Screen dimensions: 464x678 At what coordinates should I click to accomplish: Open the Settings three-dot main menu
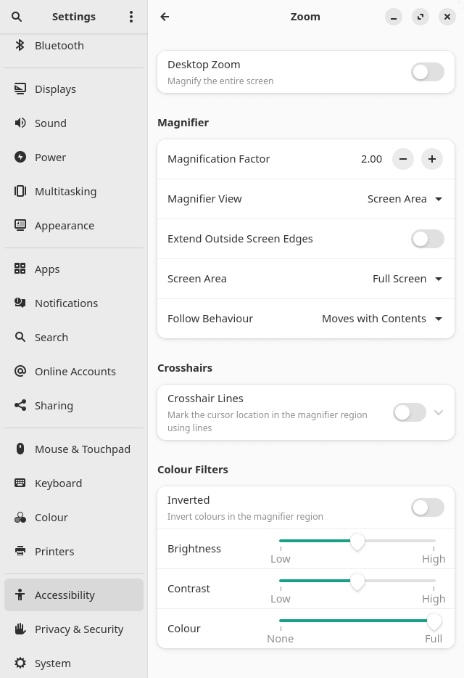pyautogui.click(x=131, y=17)
